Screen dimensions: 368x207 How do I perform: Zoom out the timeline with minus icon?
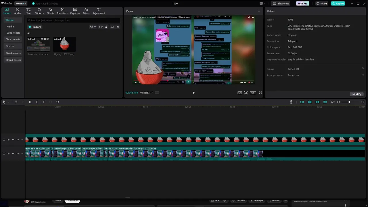coord(338,102)
